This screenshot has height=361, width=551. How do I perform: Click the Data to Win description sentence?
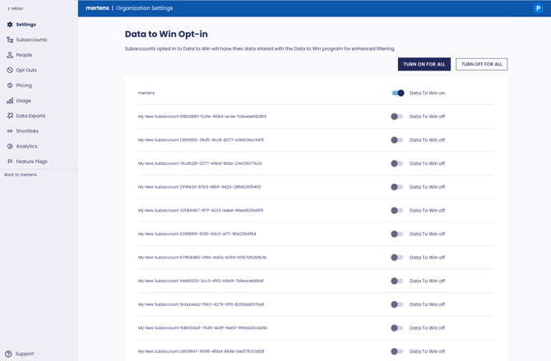[260, 48]
